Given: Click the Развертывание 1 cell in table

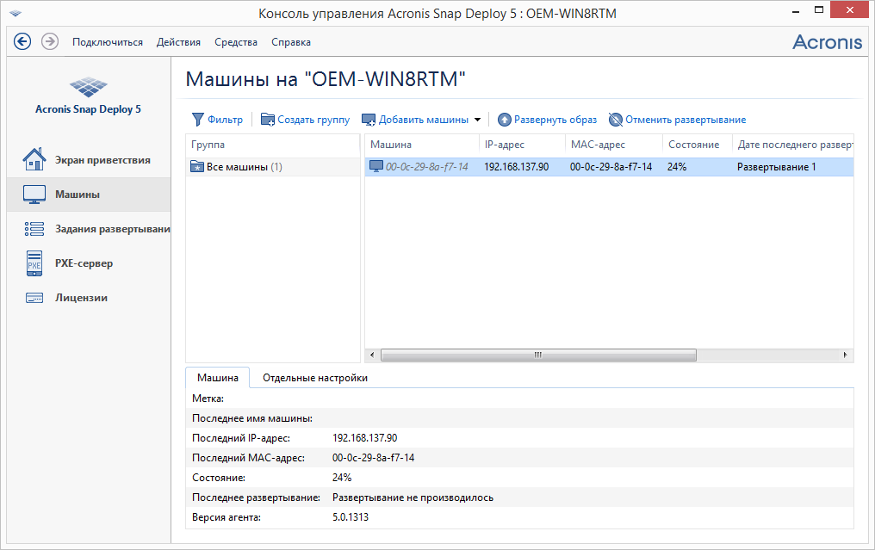Looking at the screenshot, I should point(776,167).
